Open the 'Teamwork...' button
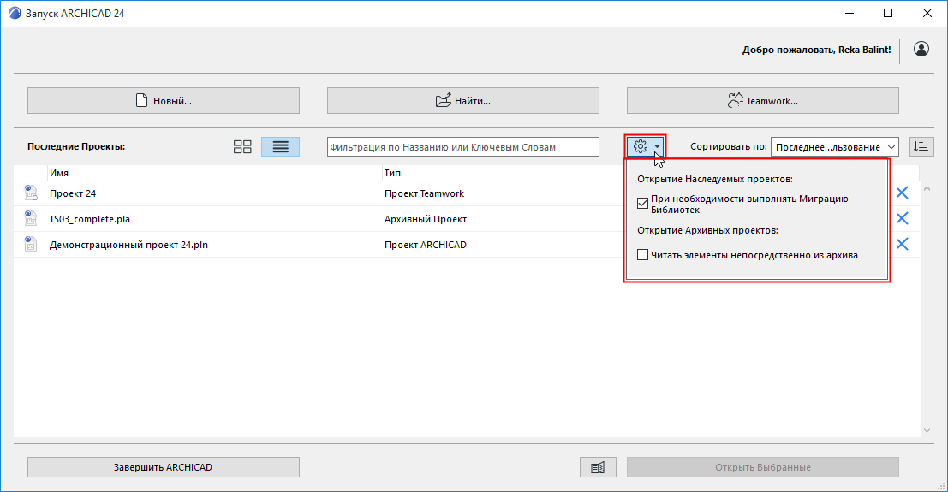Viewport: 948px width, 492px height. tap(763, 100)
